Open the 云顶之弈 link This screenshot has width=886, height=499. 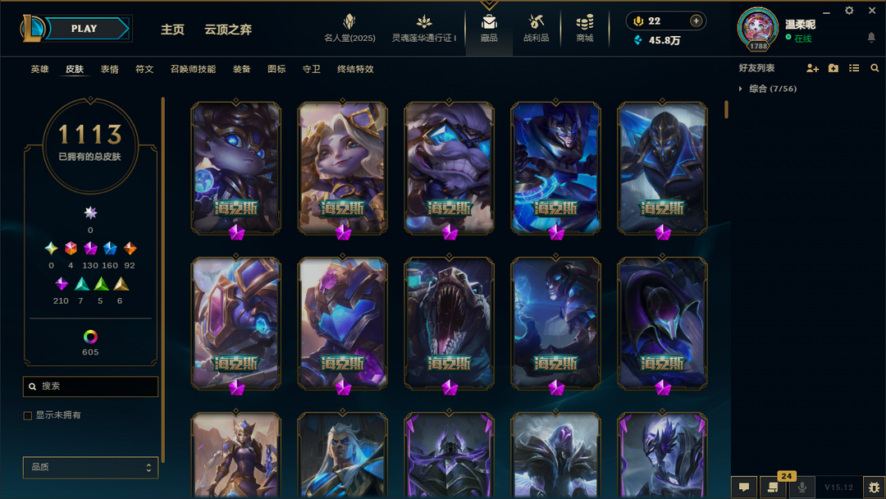(228, 30)
